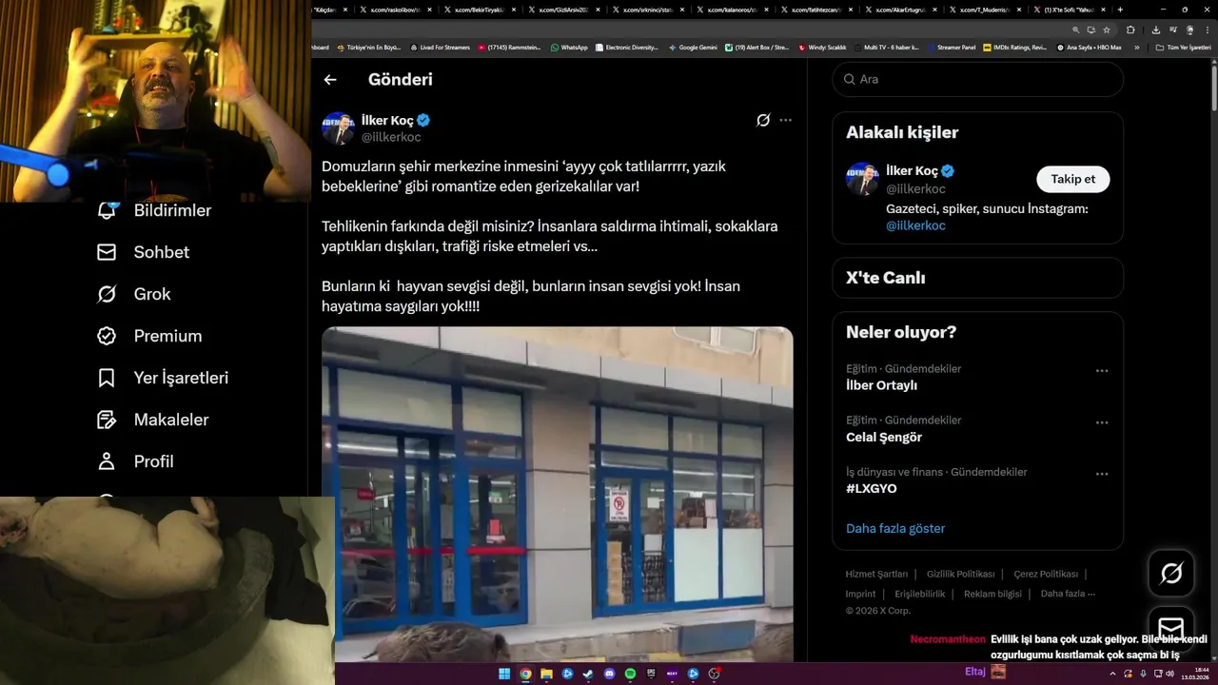Open Bildirimler in the X sidebar
The height and width of the screenshot is (685, 1218).
154,210
